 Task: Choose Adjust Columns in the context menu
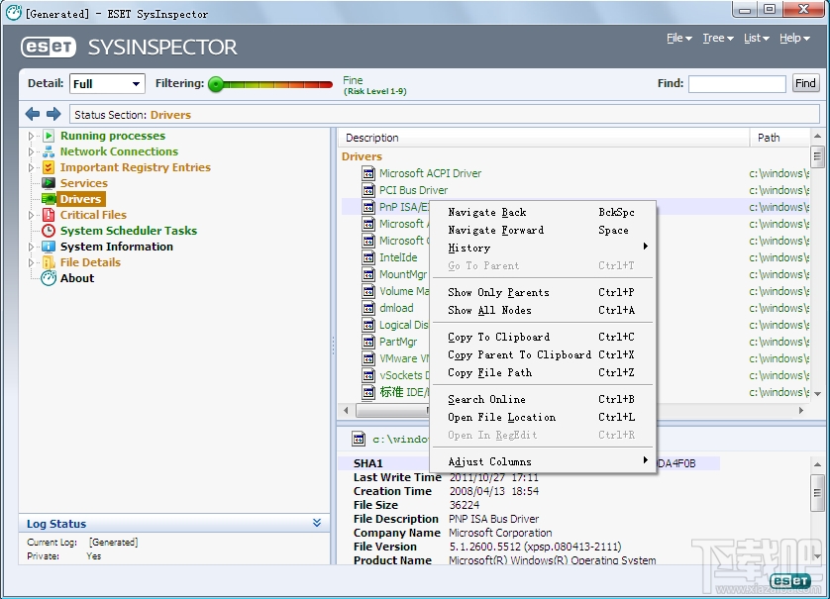tap(489, 461)
